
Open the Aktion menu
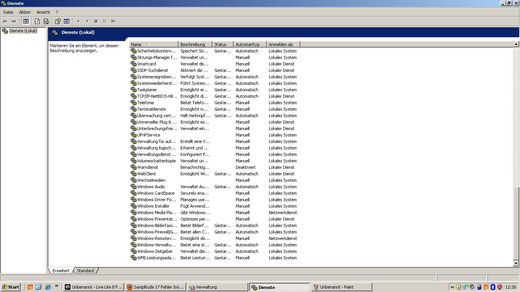(x=25, y=12)
